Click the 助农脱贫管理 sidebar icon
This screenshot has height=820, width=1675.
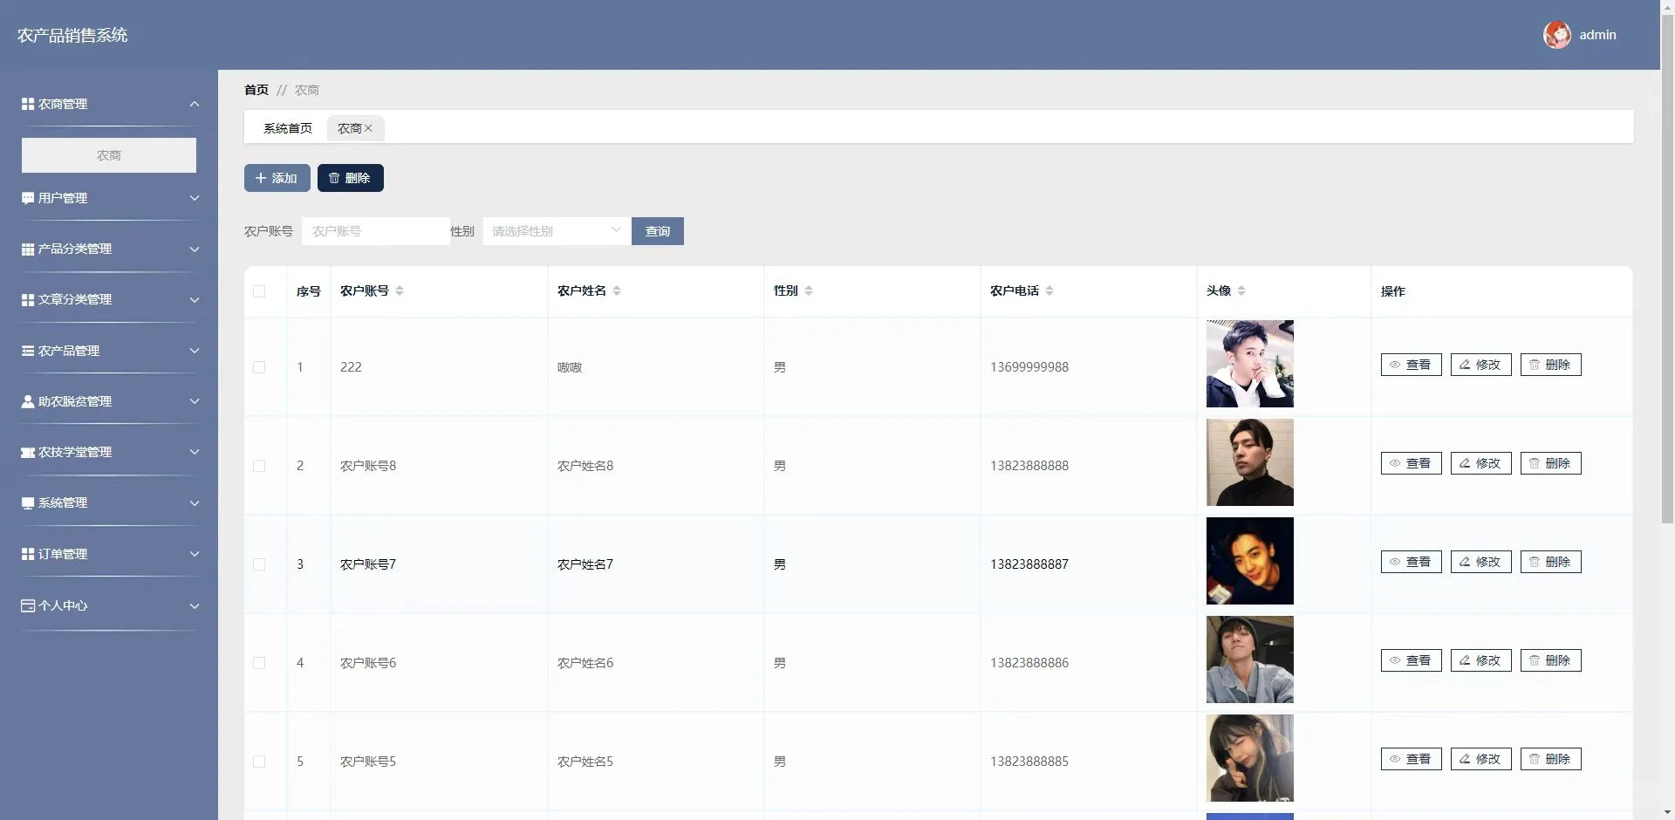tap(26, 401)
